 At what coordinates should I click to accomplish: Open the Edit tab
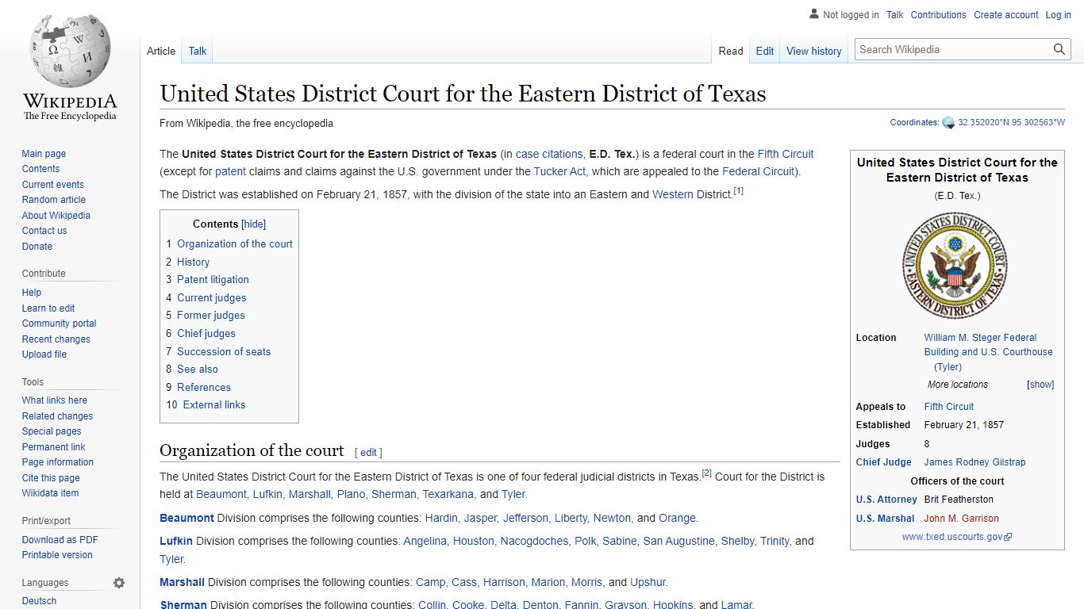[x=765, y=51]
